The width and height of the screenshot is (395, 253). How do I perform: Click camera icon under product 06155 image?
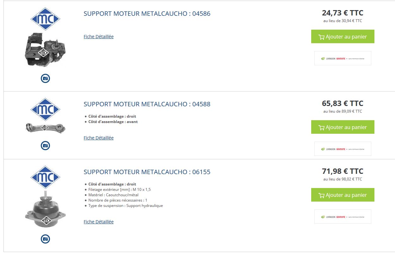coord(45,239)
